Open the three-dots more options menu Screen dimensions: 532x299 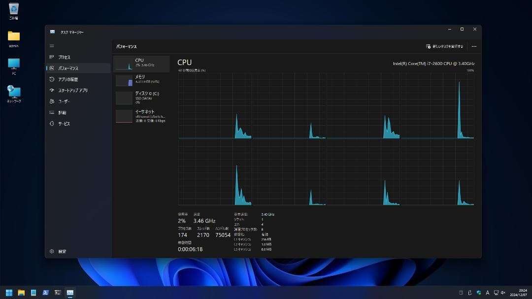pyautogui.click(x=474, y=46)
